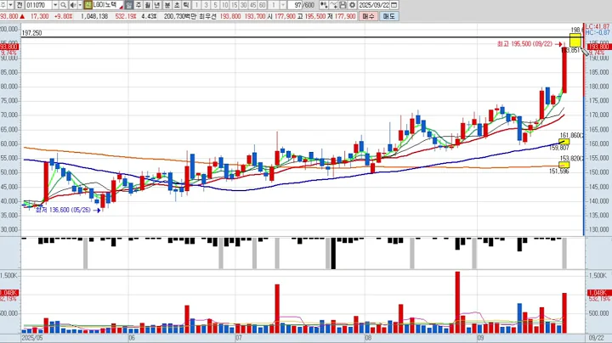Switch to weekly chart (주) period
The height and width of the screenshot is (343, 612).
point(139,5)
